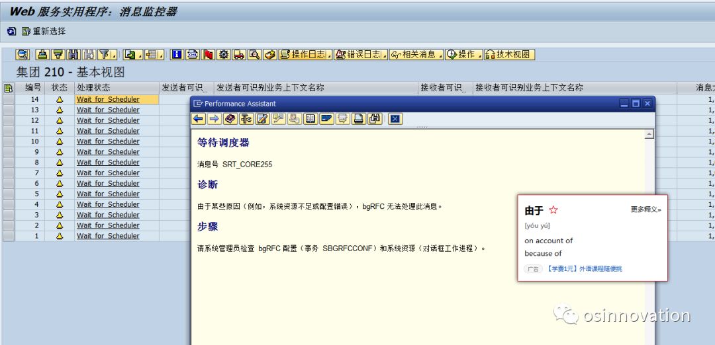Viewport: 715px width, 345px height.
Task: Select row 14 using its row selector
Action: pos(8,99)
